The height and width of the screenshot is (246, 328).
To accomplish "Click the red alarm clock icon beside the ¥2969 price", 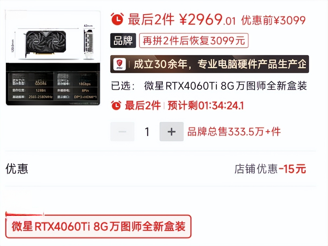I will (x=117, y=19).
